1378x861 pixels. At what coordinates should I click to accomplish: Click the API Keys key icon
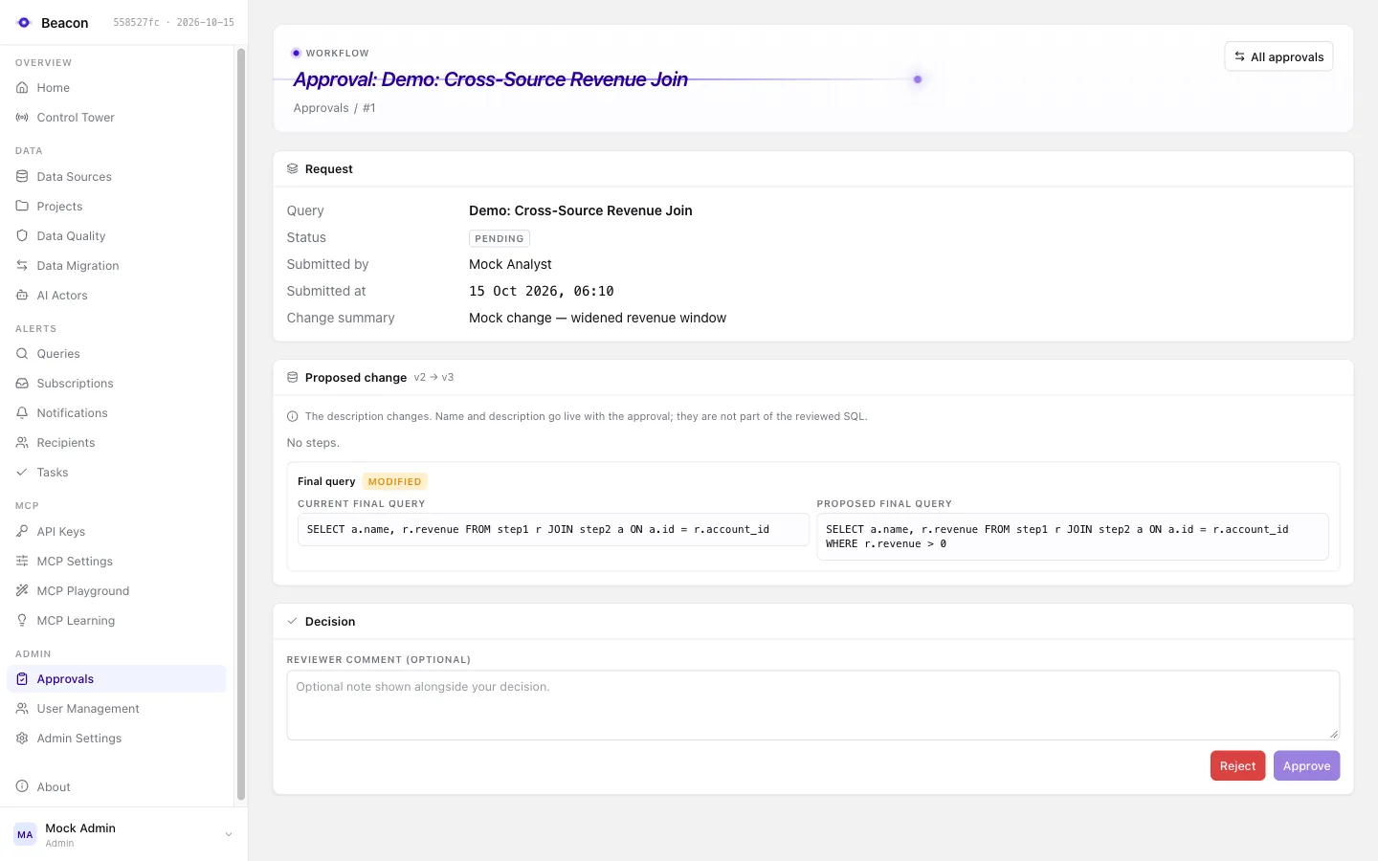point(22,531)
